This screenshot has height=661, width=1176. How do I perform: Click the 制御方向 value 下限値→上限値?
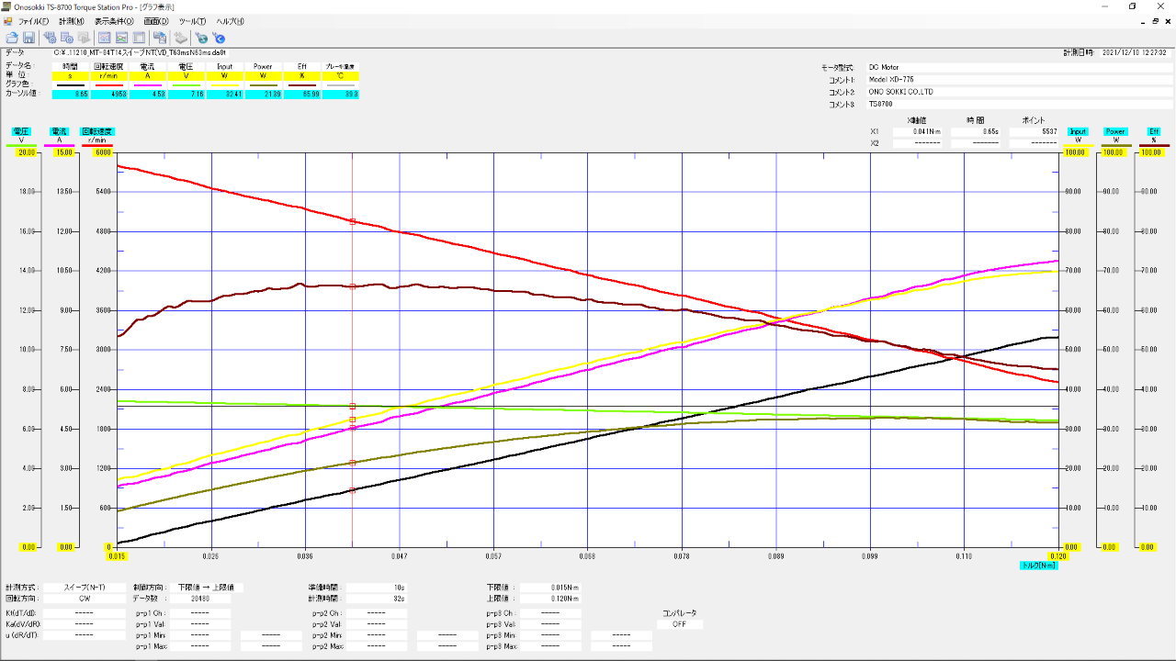(208, 587)
